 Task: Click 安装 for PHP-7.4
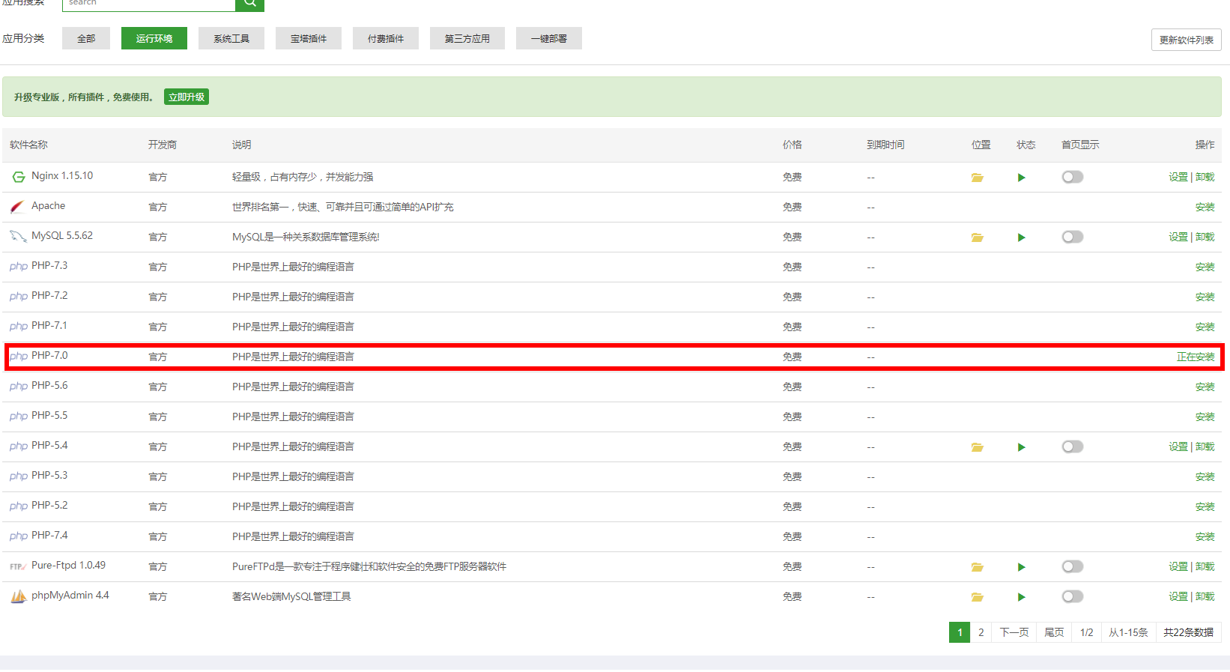pos(1205,536)
